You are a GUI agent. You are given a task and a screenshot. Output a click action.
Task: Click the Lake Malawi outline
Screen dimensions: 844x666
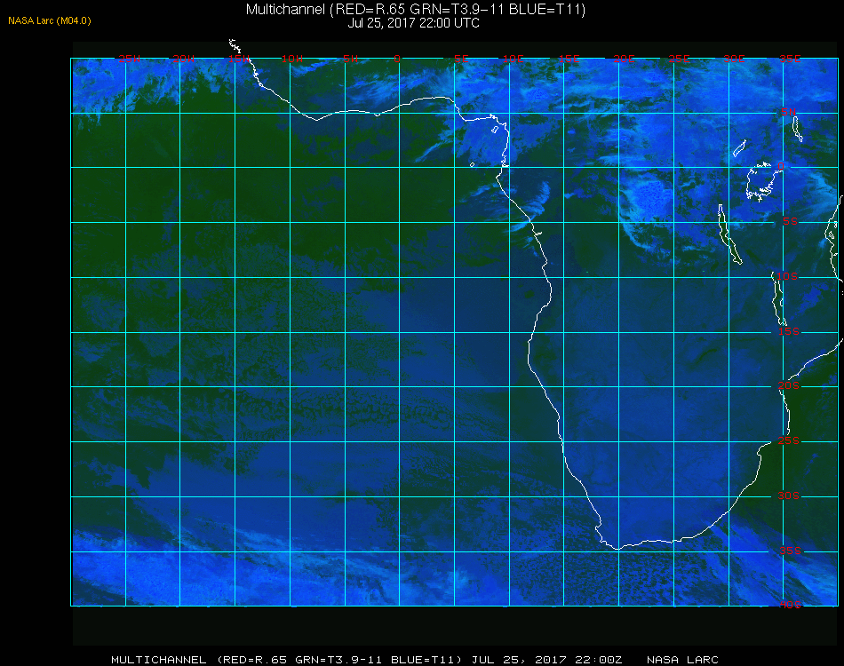click(778, 297)
